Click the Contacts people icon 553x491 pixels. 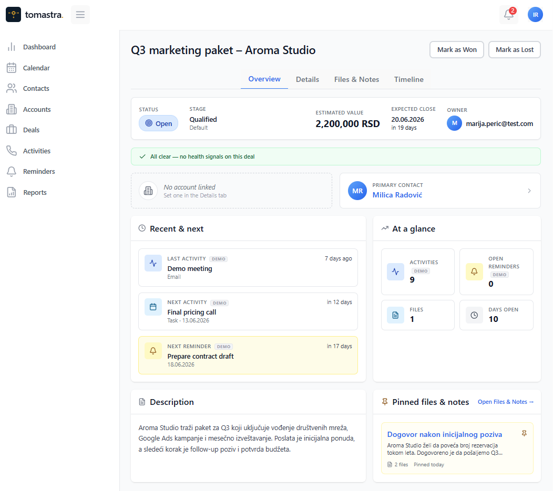coord(12,88)
